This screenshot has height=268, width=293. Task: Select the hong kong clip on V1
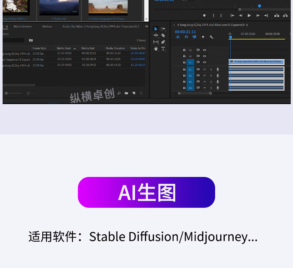click(256, 62)
